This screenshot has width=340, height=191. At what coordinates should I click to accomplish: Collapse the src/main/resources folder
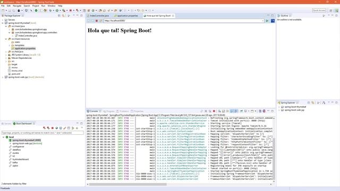6,39
